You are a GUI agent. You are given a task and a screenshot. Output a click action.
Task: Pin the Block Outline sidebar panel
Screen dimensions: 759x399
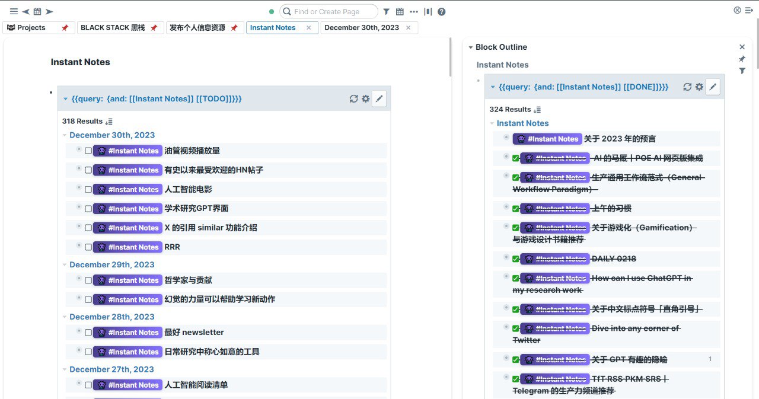[742, 59]
